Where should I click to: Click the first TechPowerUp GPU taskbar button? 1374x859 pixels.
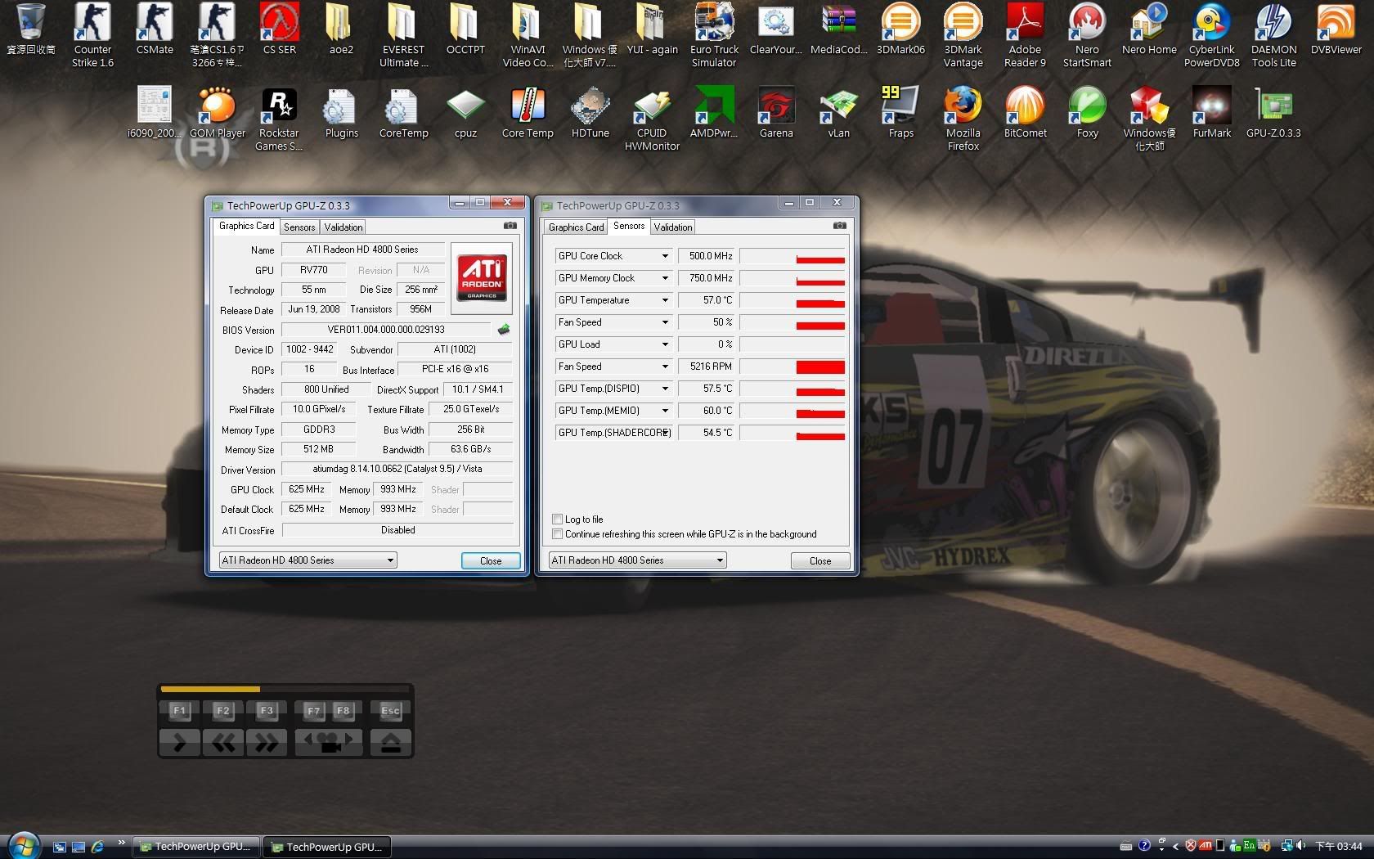(195, 847)
